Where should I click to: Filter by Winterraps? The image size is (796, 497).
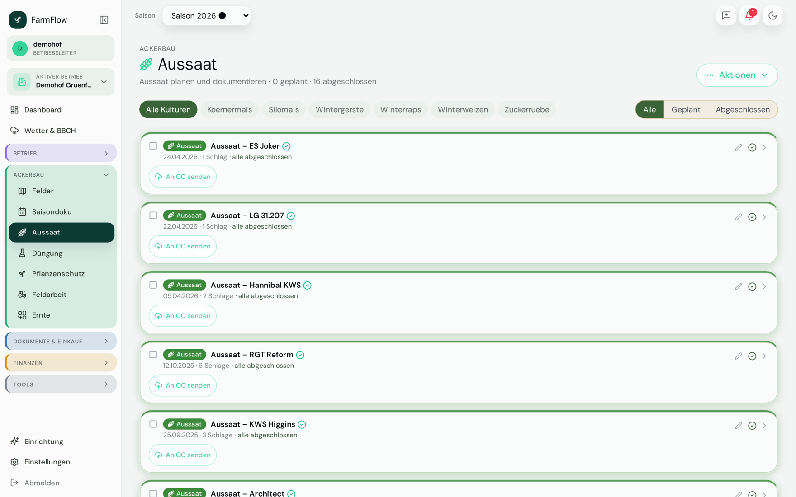coord(401,110)
